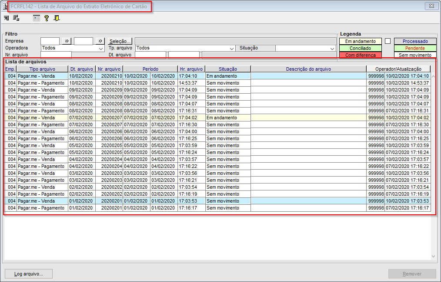Click the Situação column header in list
This screenshot has width=441, height=282.
click(x=228, y=69)
